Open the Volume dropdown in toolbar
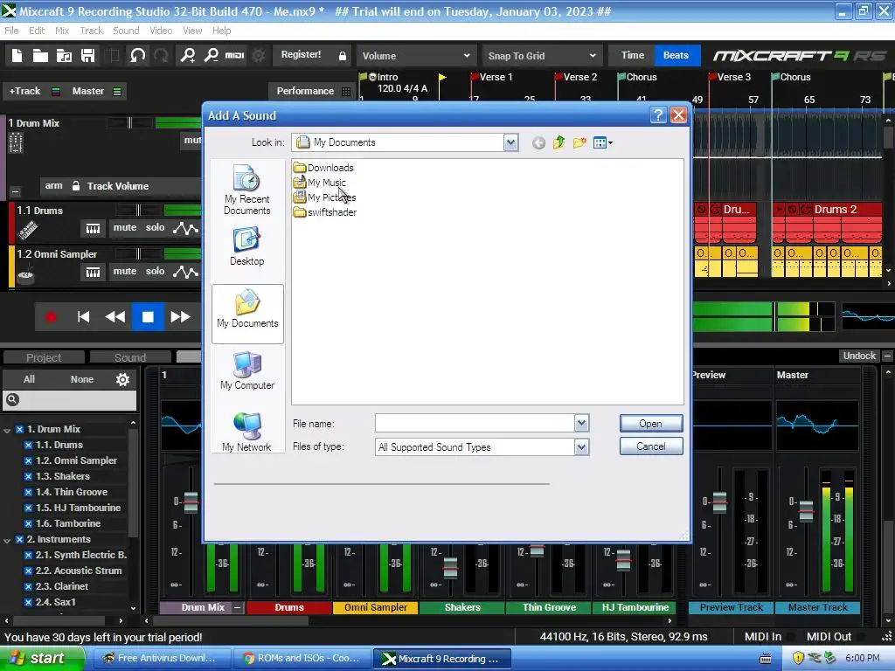The height and width of the screenshot is (671, 895). coord(416,56)
